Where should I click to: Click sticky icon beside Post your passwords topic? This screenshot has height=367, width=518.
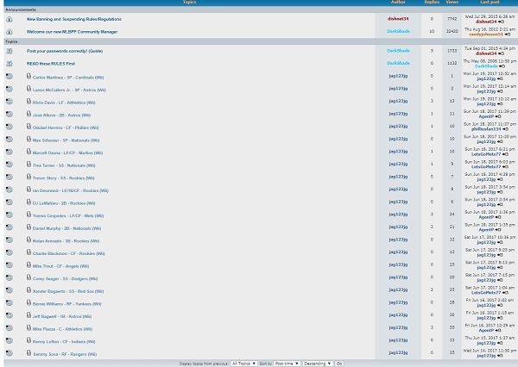click(9, 51)
